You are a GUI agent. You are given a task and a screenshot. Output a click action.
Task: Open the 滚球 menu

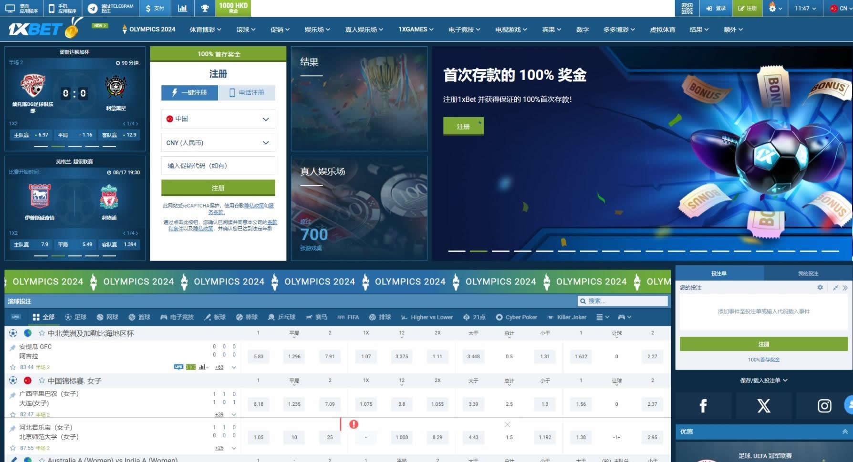click(246, 30)
